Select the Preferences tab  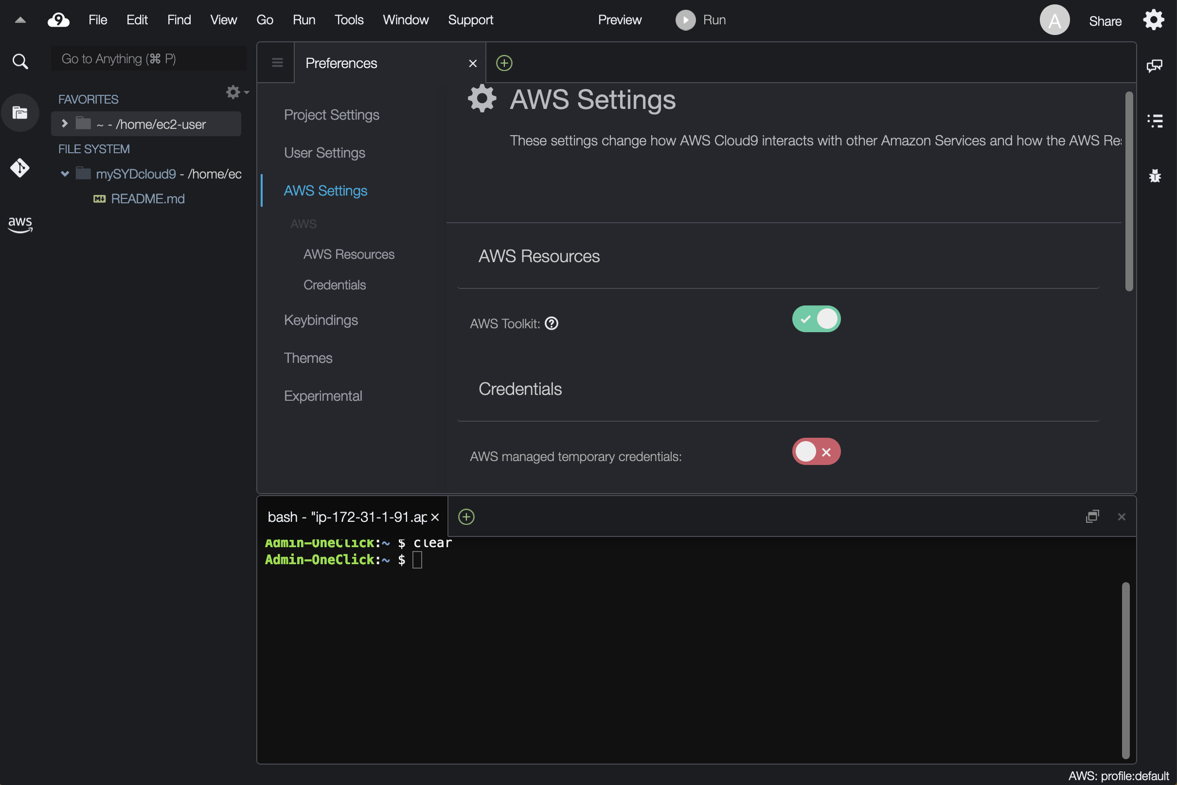pyautogui.click(x=390, y=63)
